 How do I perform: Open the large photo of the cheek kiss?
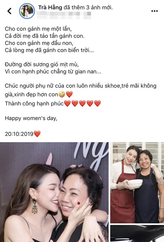[x=54, y=192]
